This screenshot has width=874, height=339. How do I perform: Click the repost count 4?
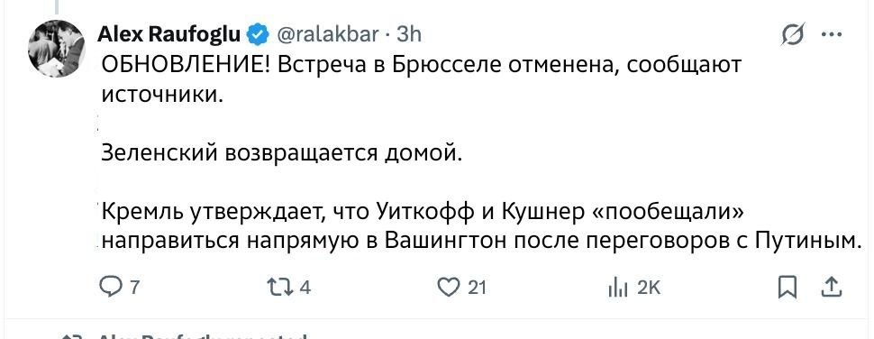[x=305, y=289]
